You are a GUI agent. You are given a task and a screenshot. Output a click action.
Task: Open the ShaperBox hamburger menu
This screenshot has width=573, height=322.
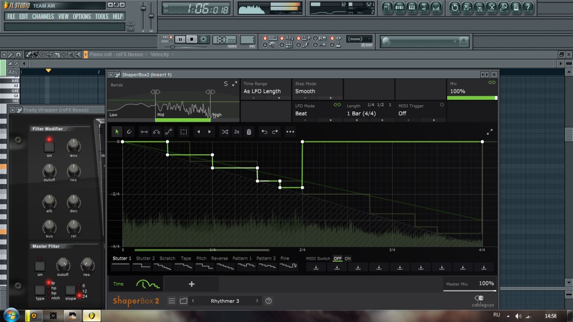[171, 301]
